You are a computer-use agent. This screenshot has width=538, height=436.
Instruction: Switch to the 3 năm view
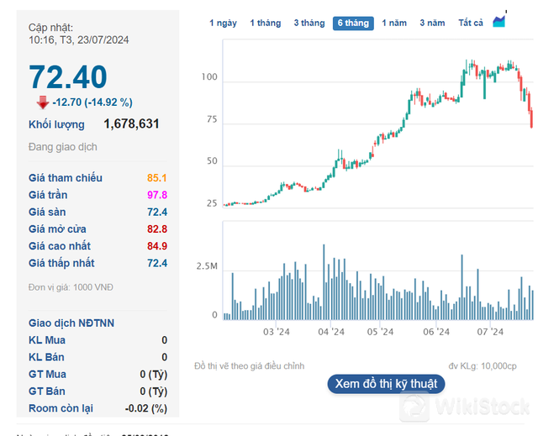(x=432, y=24)
